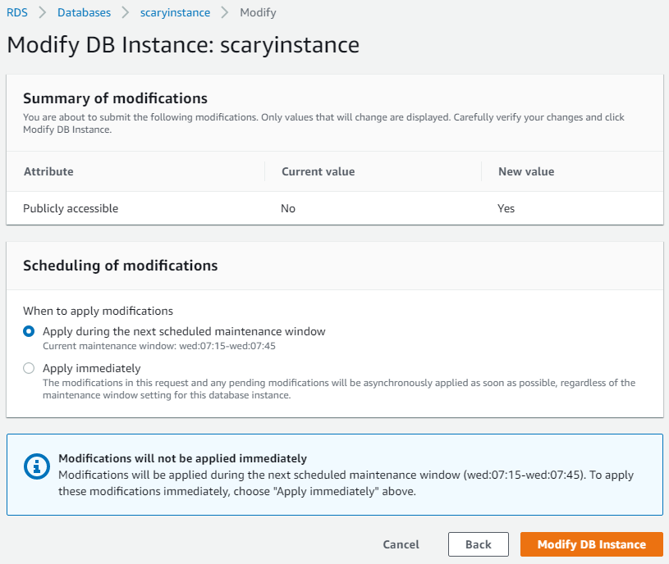Click the Apply immediately option label
The image size is (669, 564).
coord(92,368)
